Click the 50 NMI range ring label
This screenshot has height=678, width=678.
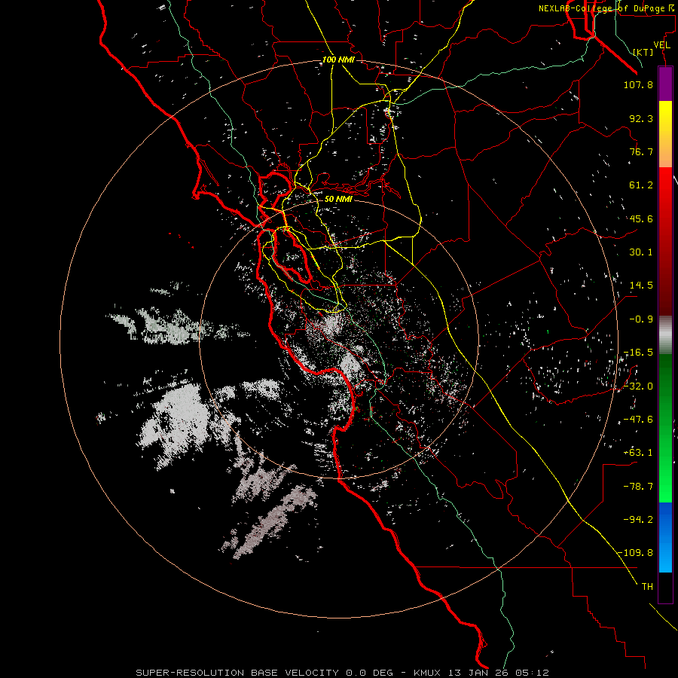click(338, 199)
